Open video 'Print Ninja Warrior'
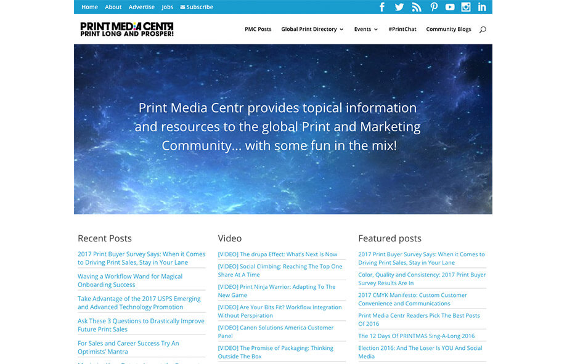 point(277,291)
